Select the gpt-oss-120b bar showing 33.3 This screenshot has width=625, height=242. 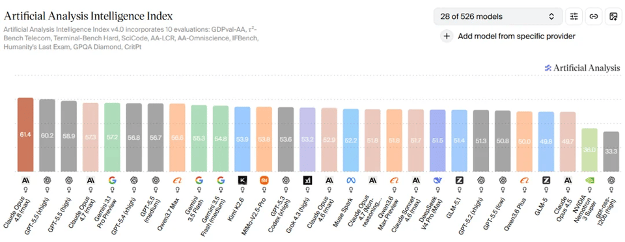(x=611, y=152)
